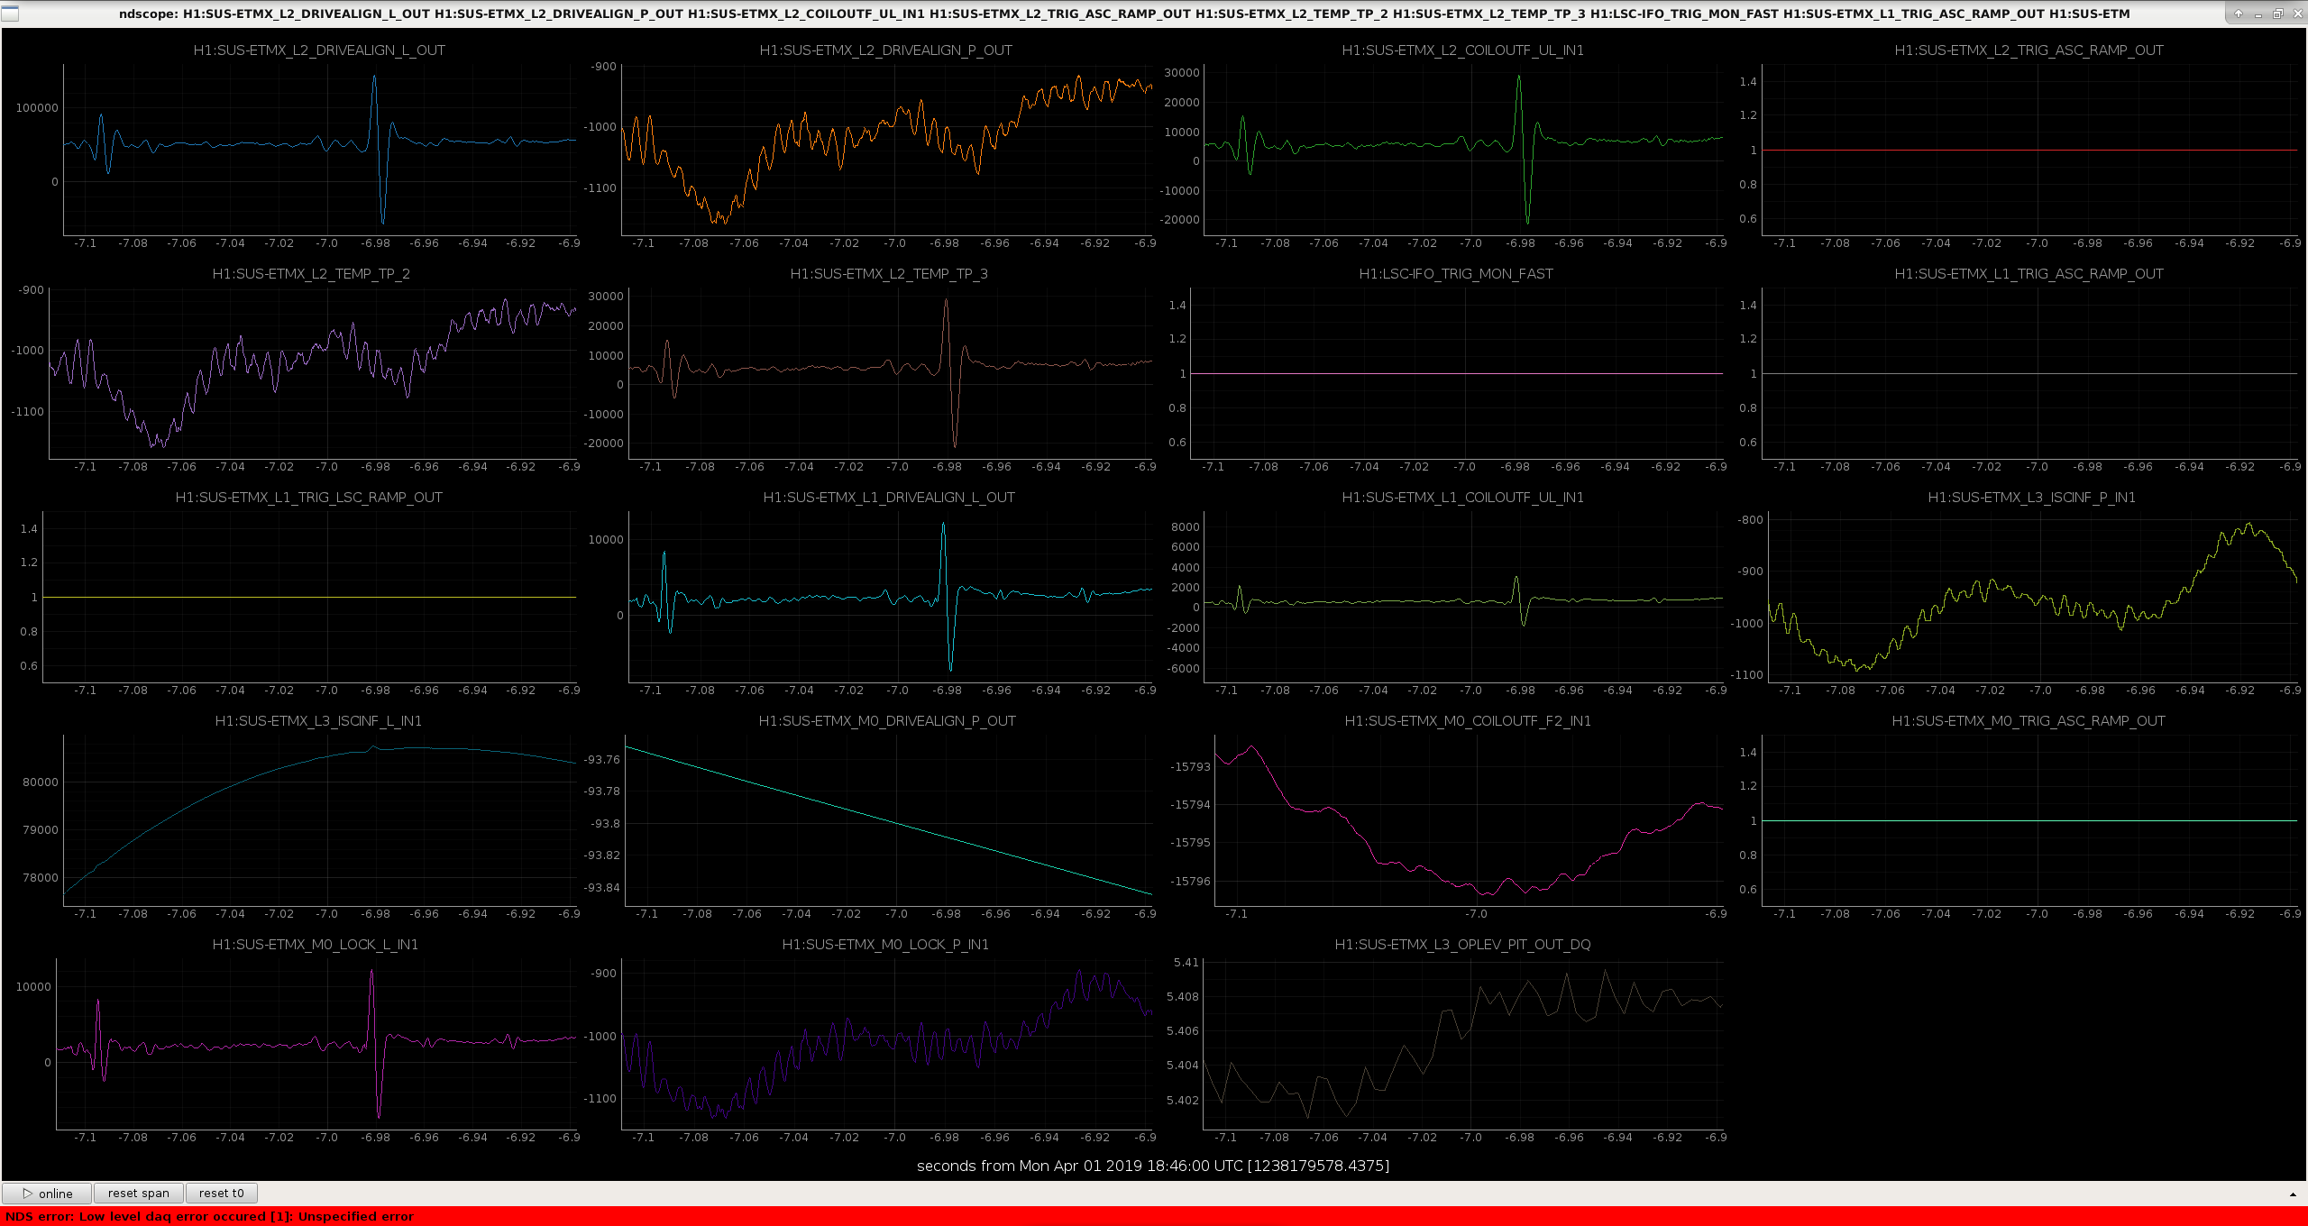Click the keep-above arrow icon in title bar
The image size is (2308, 1226).
[2238, 14]
